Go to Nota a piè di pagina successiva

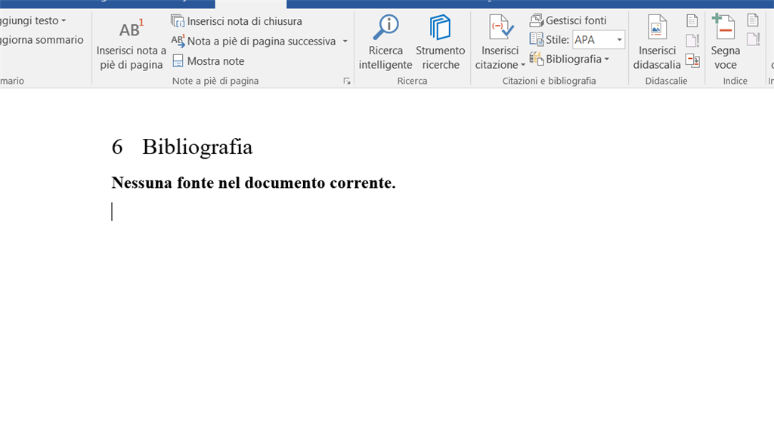coord(254,41)
